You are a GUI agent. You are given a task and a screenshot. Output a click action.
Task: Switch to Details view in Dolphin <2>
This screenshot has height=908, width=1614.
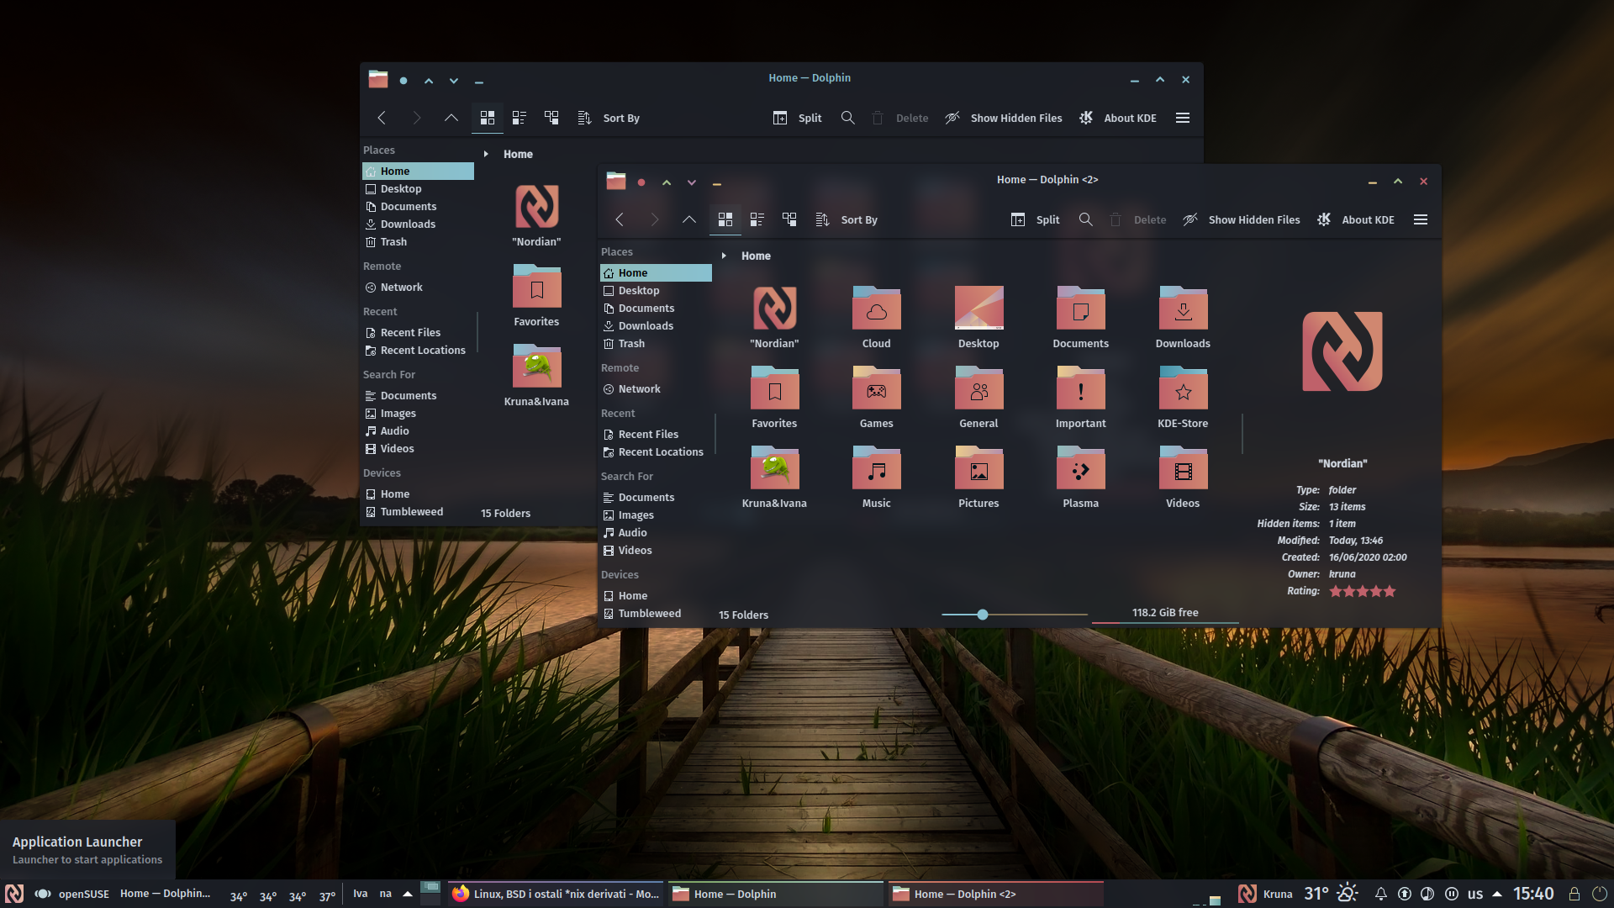(789, 219)
